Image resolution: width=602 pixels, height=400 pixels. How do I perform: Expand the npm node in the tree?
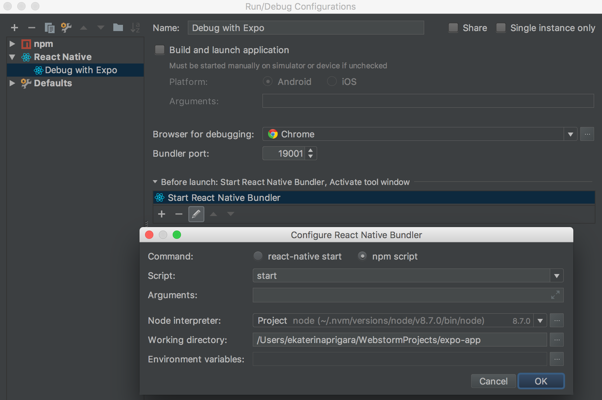(12, 44)
